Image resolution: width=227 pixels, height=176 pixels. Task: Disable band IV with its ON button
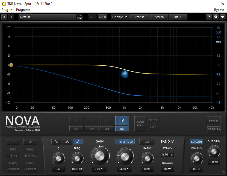pyautogui.click(x=122, y=129)
